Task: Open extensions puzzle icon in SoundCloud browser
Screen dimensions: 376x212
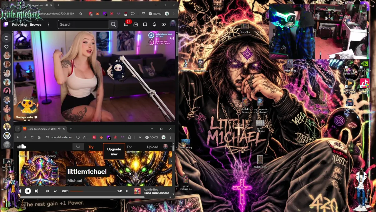Action: point(129,137)
